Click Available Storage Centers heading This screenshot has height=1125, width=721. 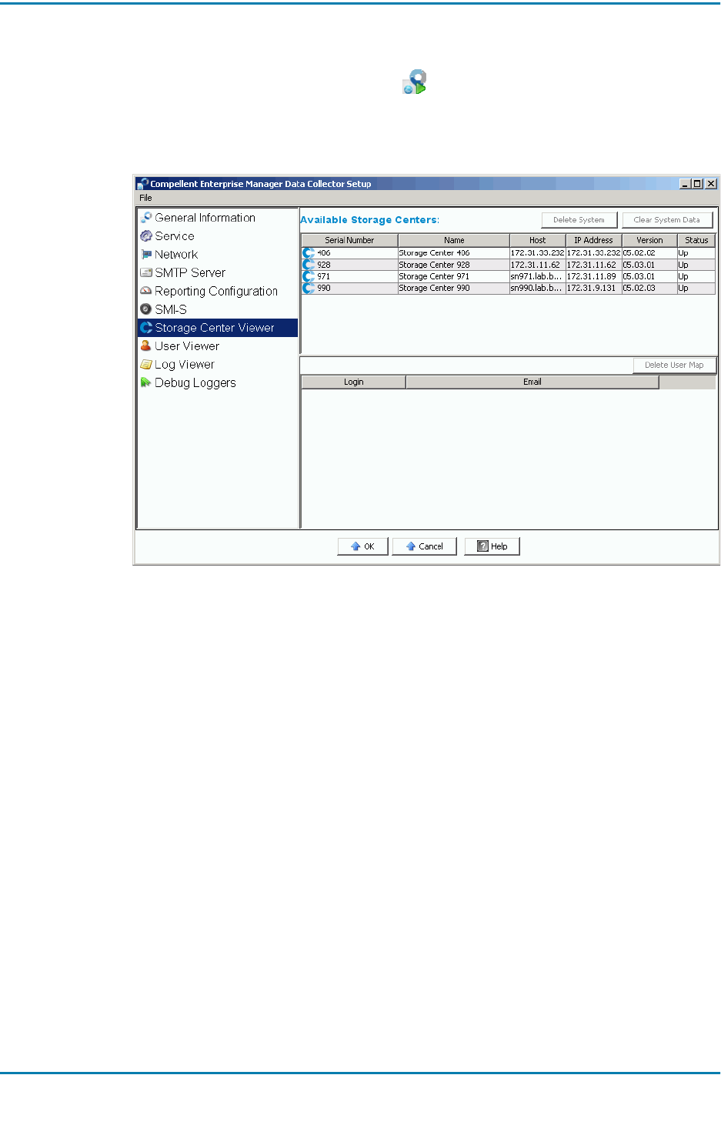click(369, 220)
